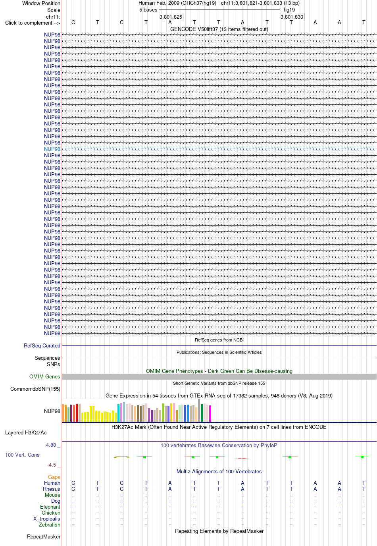Click 'Human Feb. 2009 (GRCh37/hg19)' assembly text

177,3
